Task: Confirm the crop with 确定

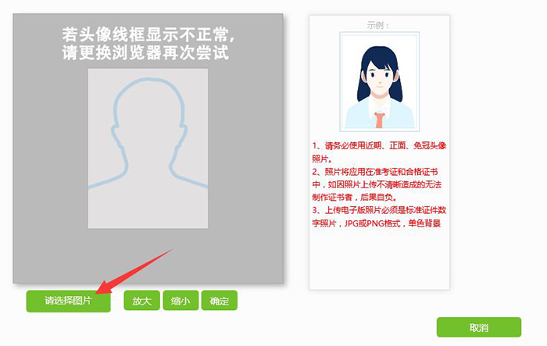Action: click(x=220, y=300)
